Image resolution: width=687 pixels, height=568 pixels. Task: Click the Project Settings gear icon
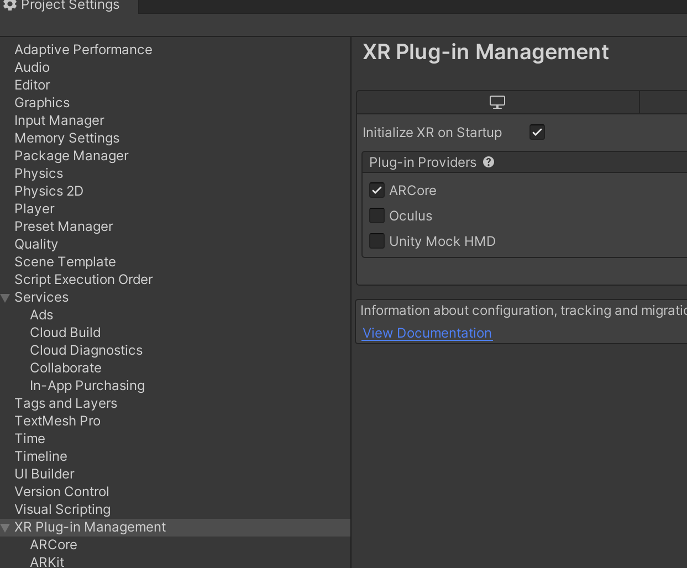(x=9, y=5)
